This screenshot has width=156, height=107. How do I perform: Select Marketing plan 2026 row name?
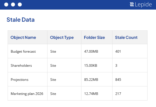point(27,94)
